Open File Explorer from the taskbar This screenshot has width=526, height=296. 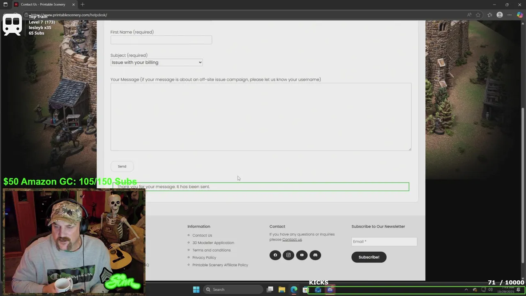pos(282,289)
